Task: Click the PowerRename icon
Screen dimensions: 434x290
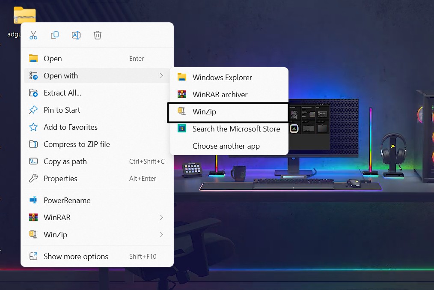Action: 34,200
